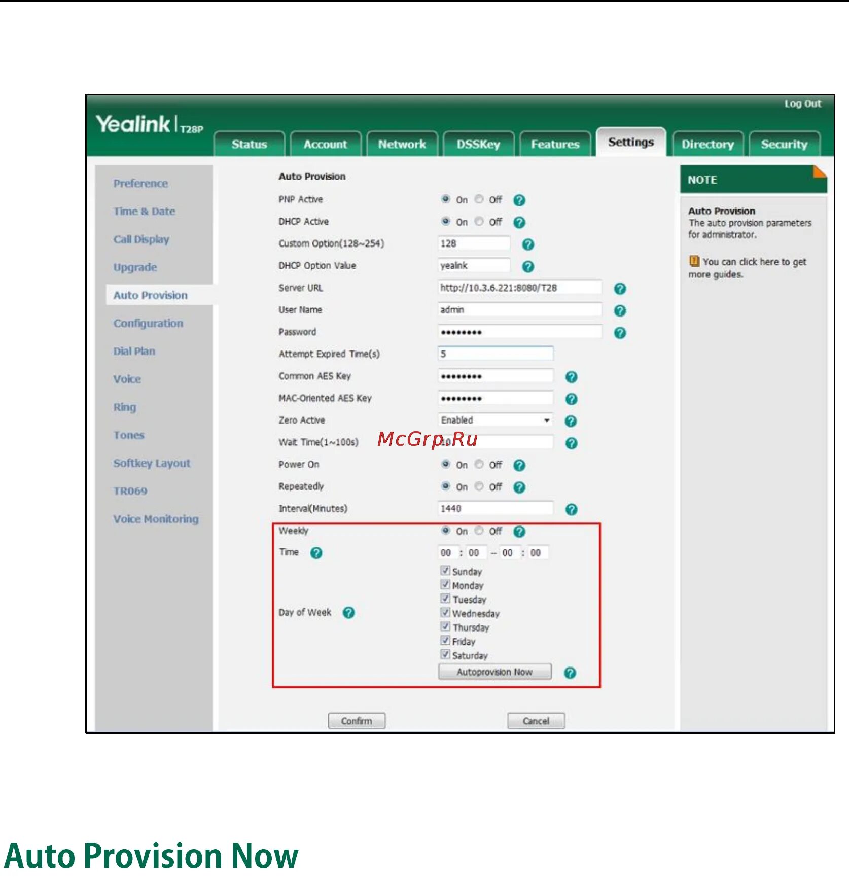Screen dimensions: 849x877
Task: Open Preference in the sidebar
Action: [140, 184]
